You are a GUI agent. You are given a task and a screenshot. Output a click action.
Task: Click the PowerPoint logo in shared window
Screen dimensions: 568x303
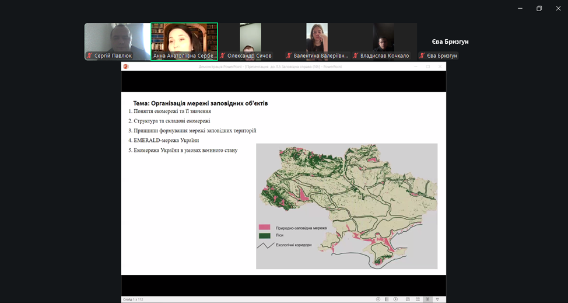coord(125,67)
